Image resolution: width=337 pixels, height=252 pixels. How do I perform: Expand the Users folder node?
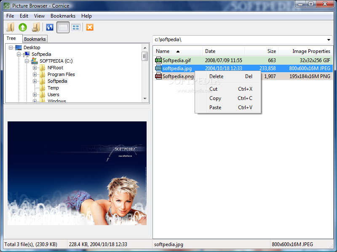pos(35,94)
